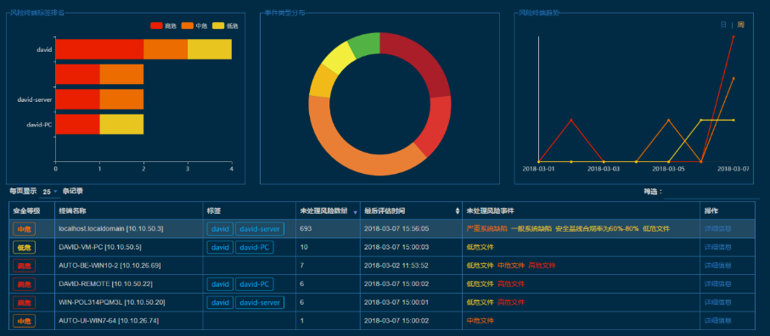Click unhandled risk count 693

tap(306, 228)
